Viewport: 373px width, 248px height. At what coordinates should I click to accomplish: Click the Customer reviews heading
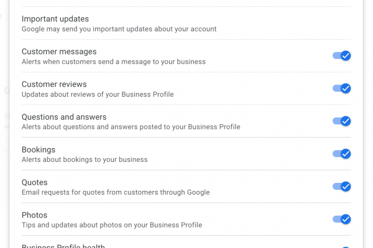tap(54, 84)
